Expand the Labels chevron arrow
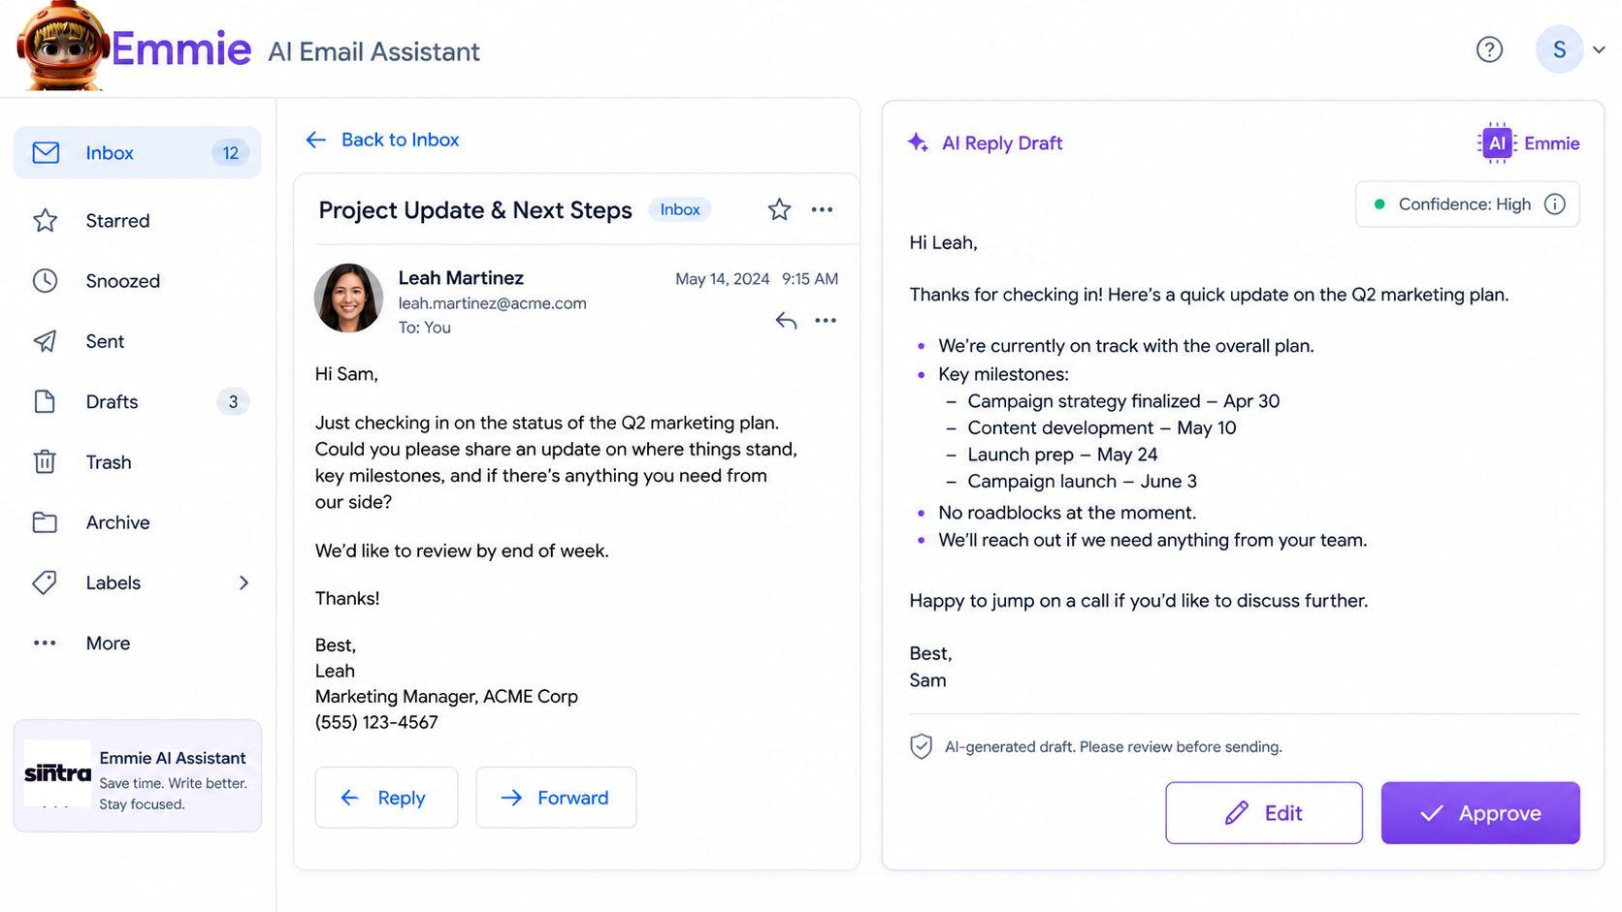Image resolution: width=1622 pixels, height=912 pixels. tap(243, 582)
